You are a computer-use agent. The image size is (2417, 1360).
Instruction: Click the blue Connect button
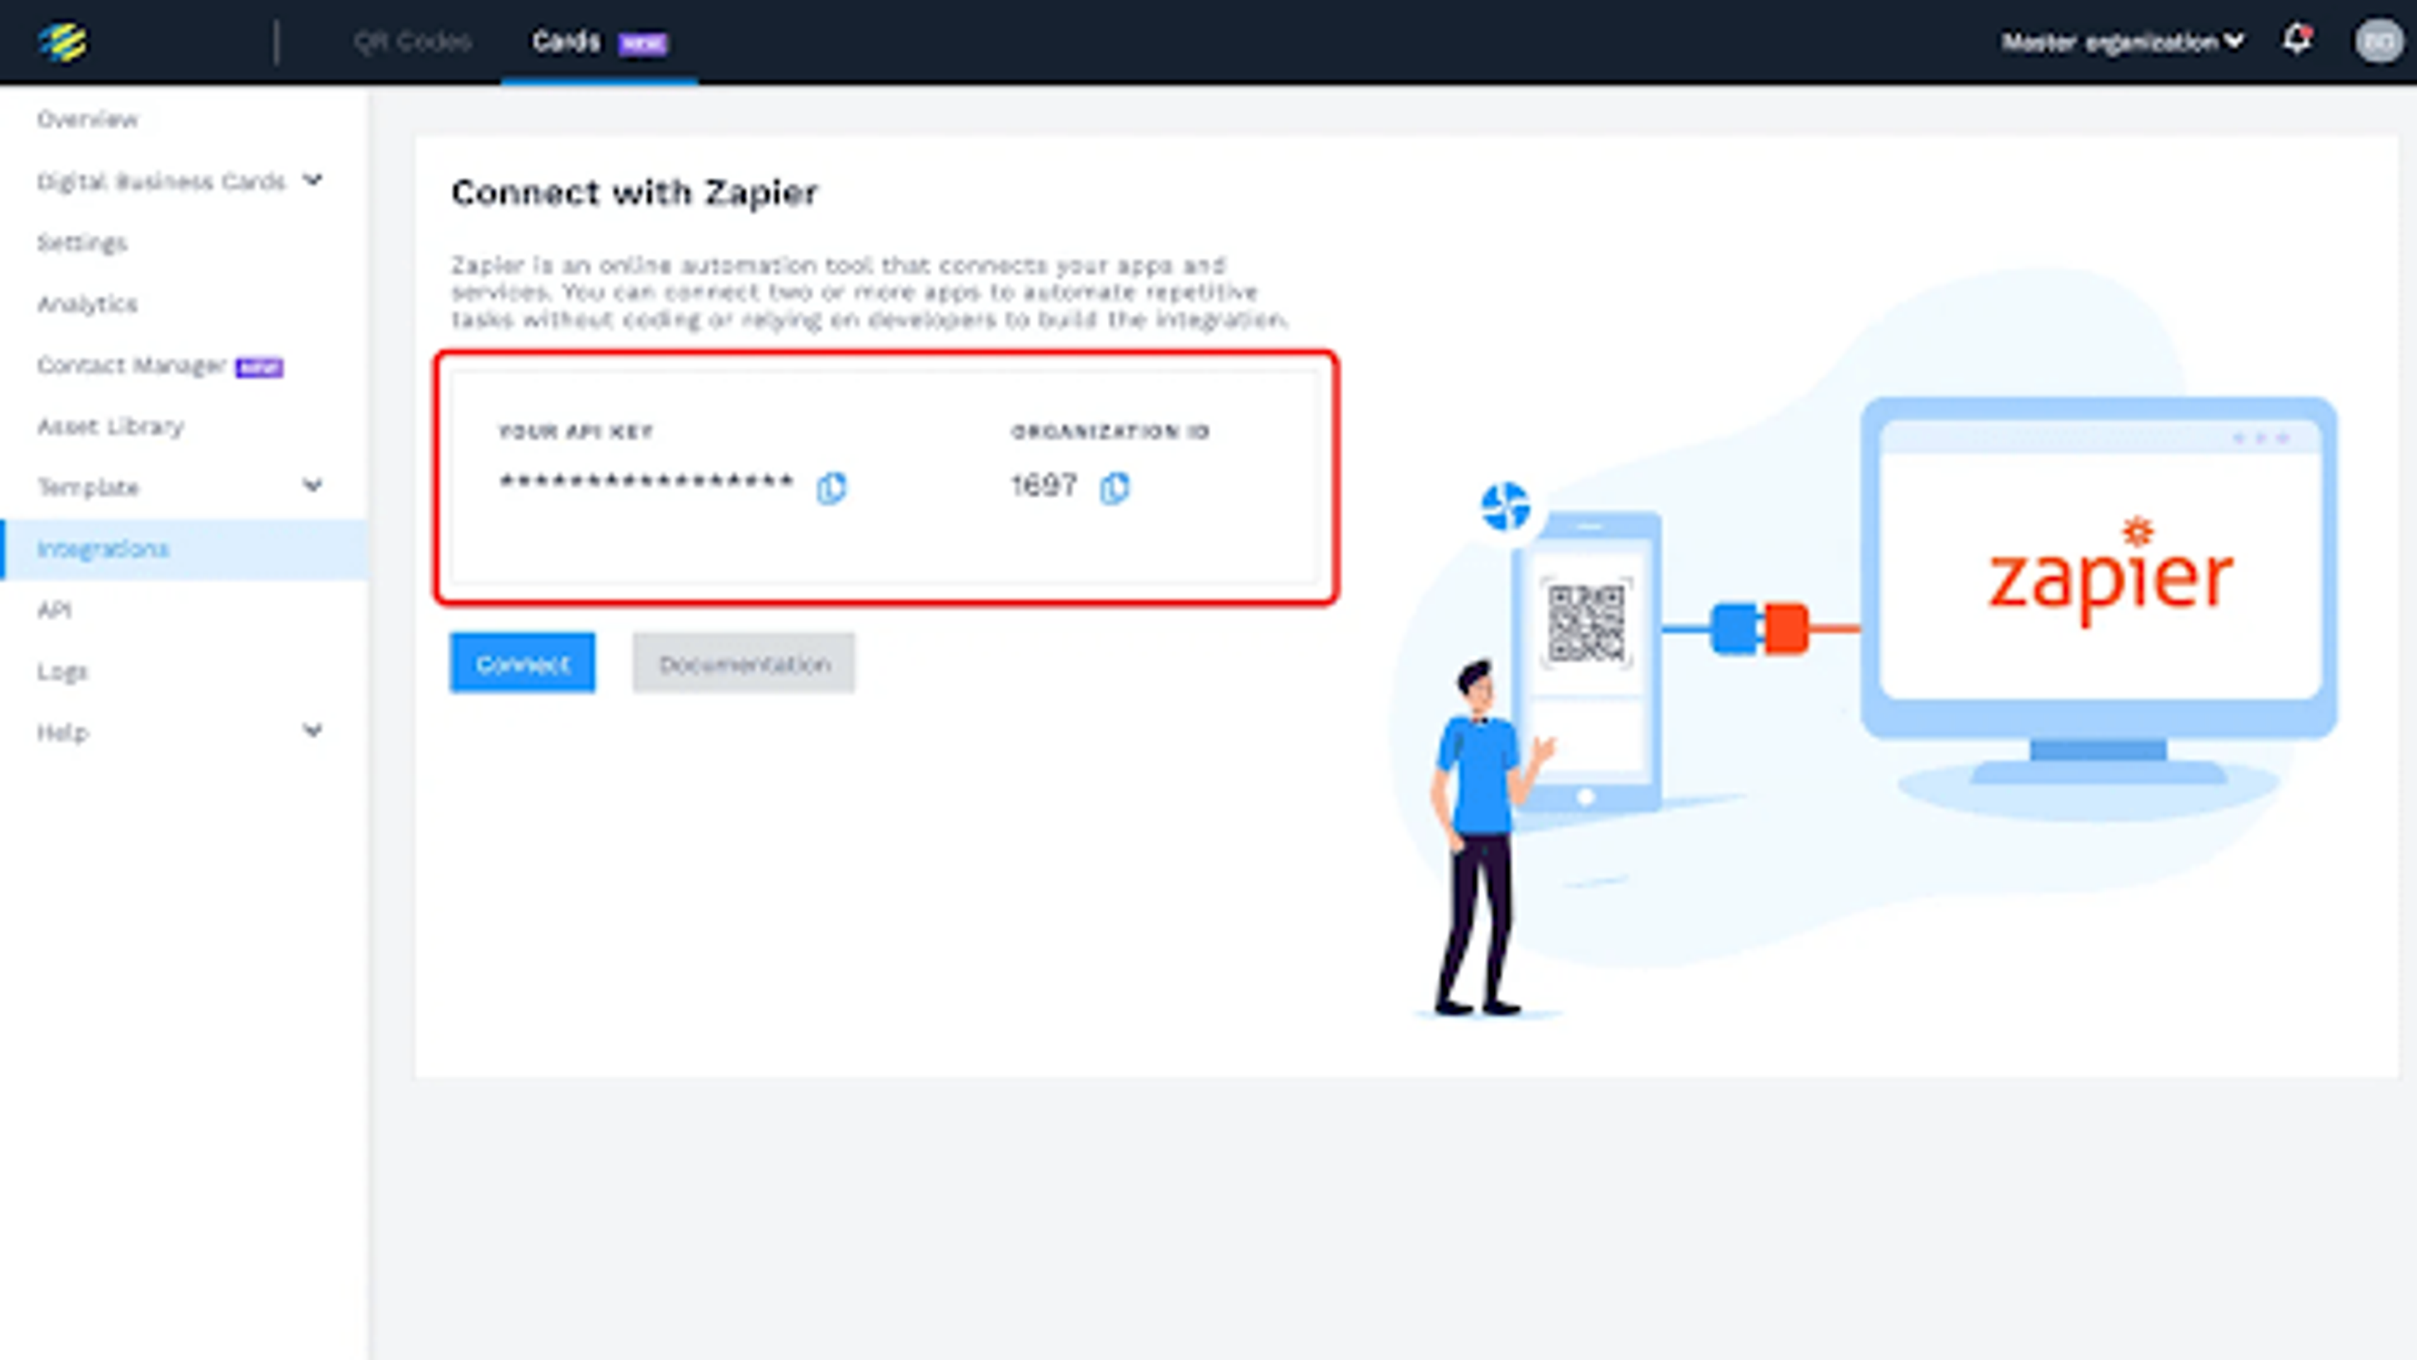(x=522, y=662)
